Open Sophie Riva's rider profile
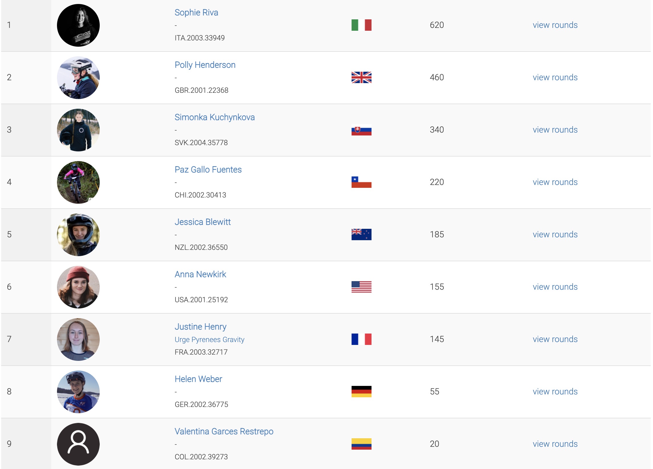The image size is (653, 469). pos(196,12)
